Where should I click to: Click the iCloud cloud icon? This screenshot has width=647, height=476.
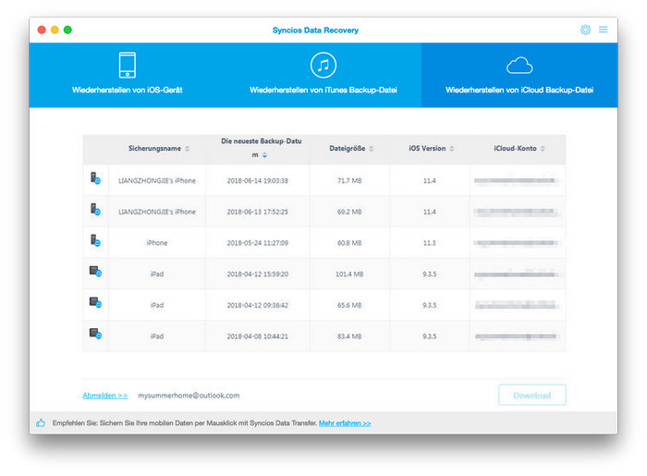(x=519, y=66)
